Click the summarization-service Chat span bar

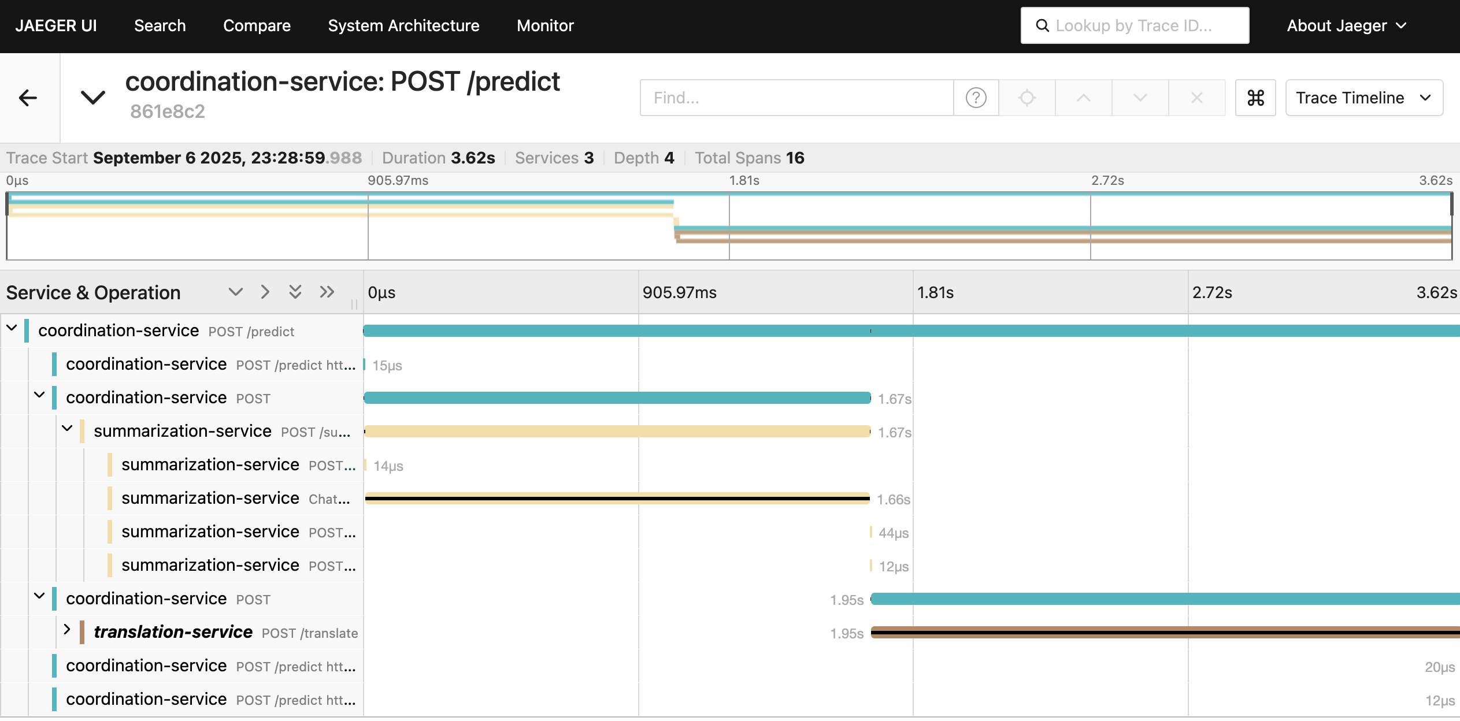pos(617,499)
